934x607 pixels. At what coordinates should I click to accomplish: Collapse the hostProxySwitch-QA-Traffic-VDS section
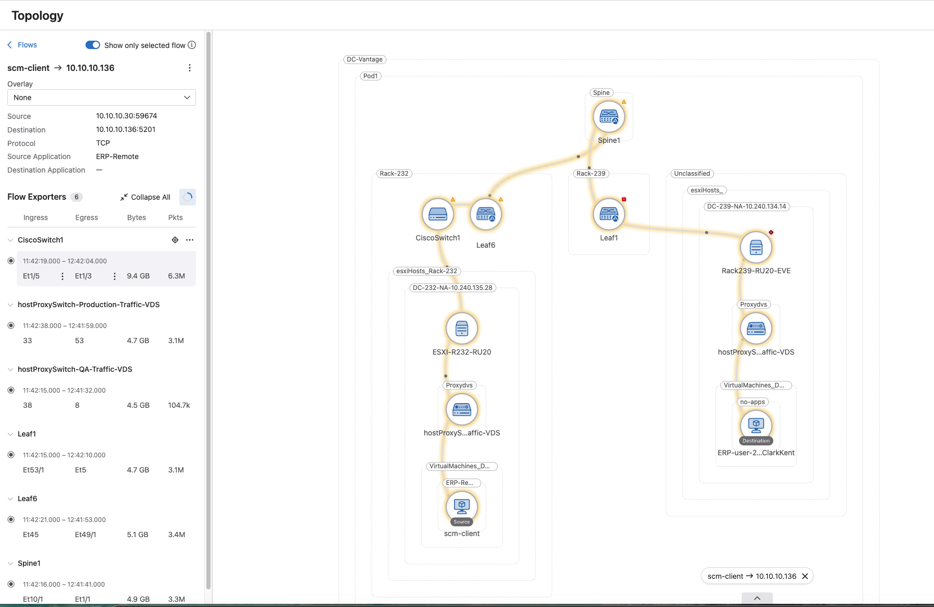[x=10, y=369]
